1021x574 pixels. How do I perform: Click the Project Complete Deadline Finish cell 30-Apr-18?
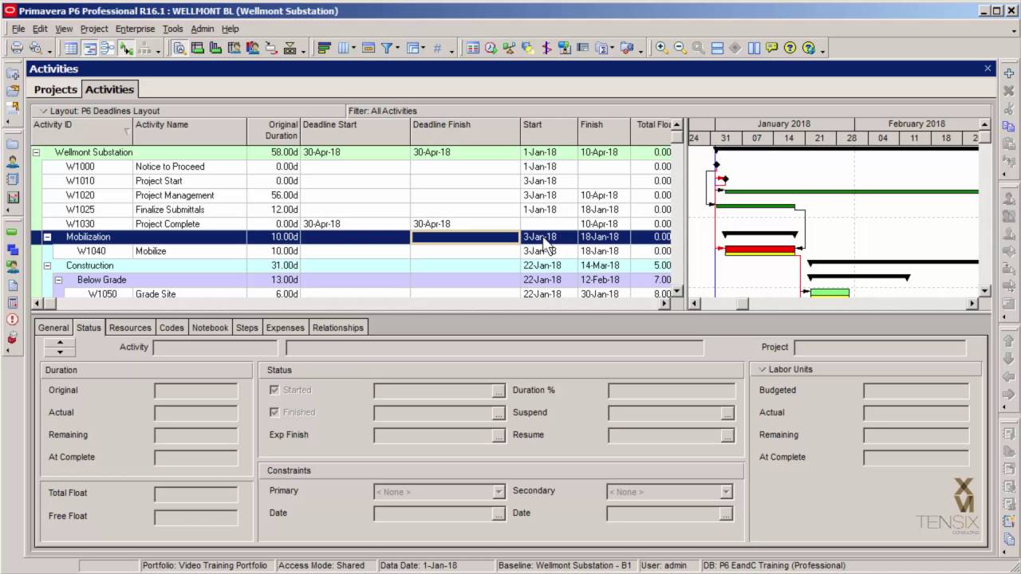coord(465,224)
